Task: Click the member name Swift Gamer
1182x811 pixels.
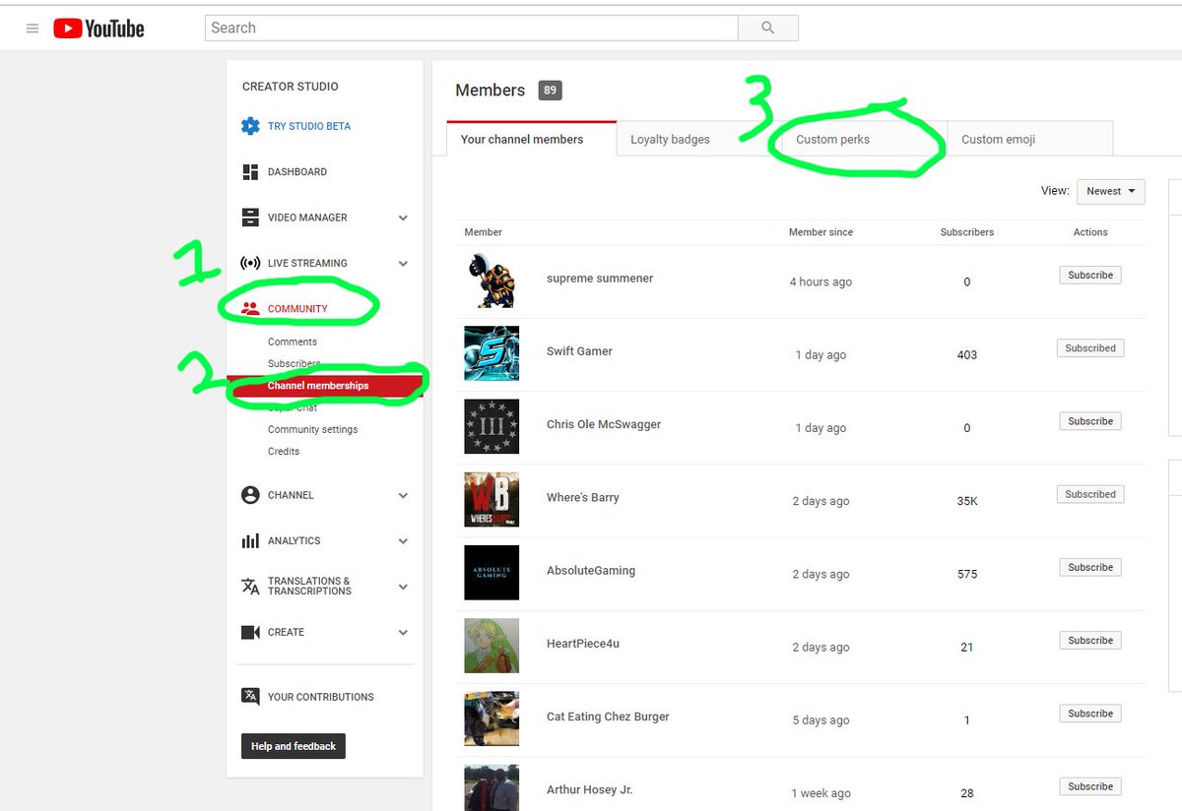Action: [579, 351]
